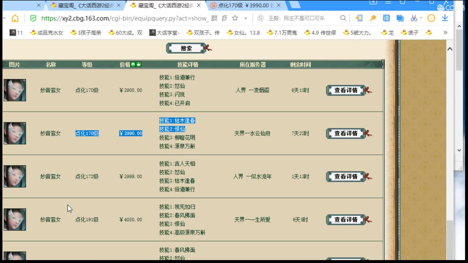View details of the ¥3990.00 listing
The image size is (468, 263).
click(346, 133)
